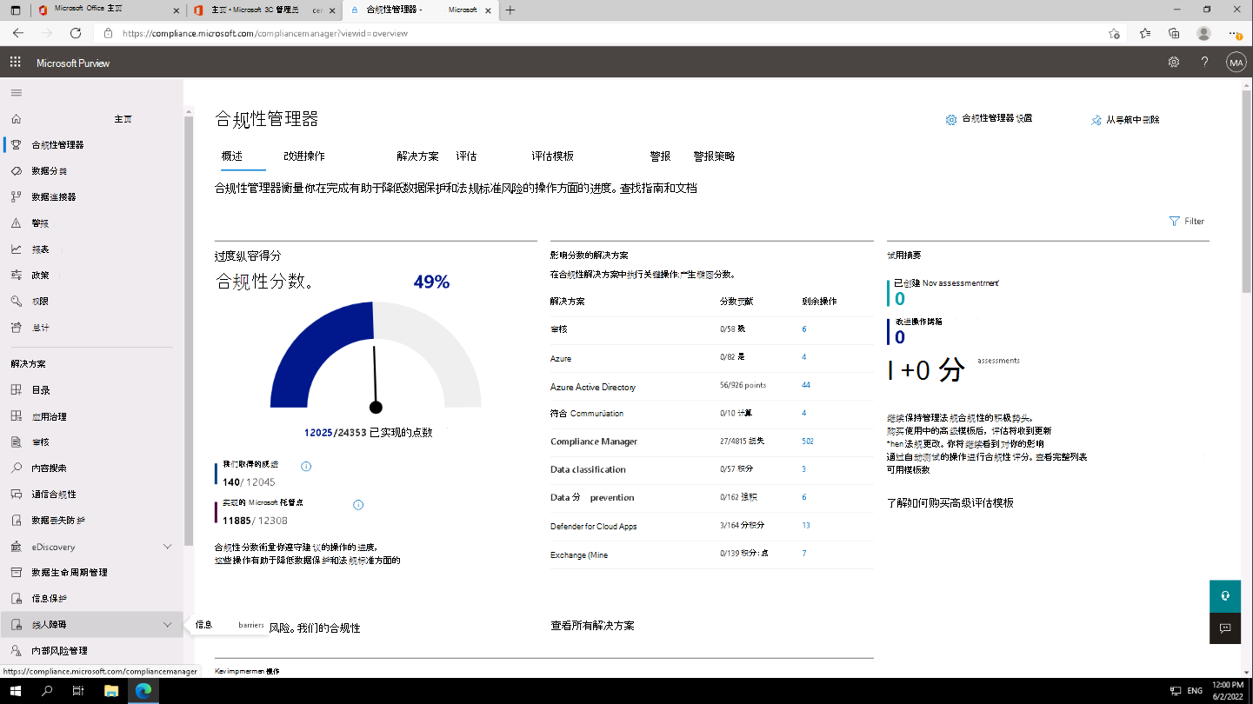Expand the information barriers sidebar chevron
1253x704 pixels.
(168, 624)
